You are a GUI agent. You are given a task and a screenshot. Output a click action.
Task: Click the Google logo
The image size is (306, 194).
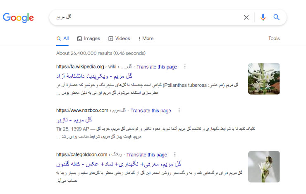pos(18,18)
